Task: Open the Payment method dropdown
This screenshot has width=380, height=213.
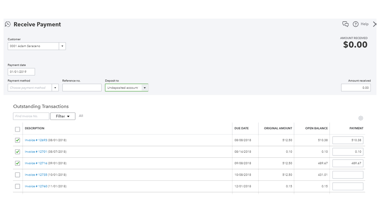Action: pos(55,88)
